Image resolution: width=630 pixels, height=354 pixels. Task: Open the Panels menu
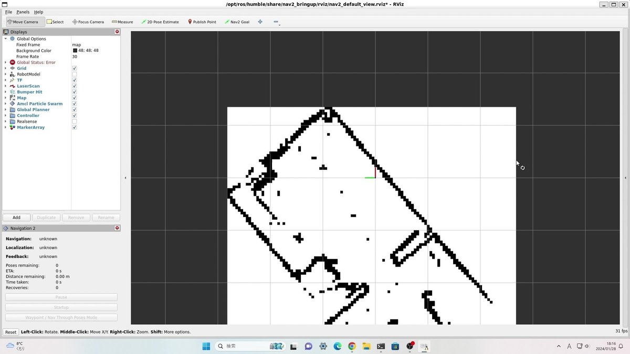coord(23,12)
